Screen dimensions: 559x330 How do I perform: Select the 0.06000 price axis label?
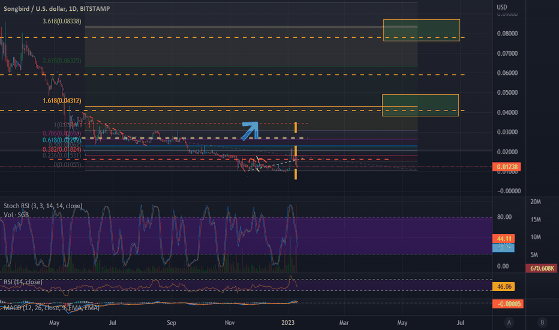507,73
